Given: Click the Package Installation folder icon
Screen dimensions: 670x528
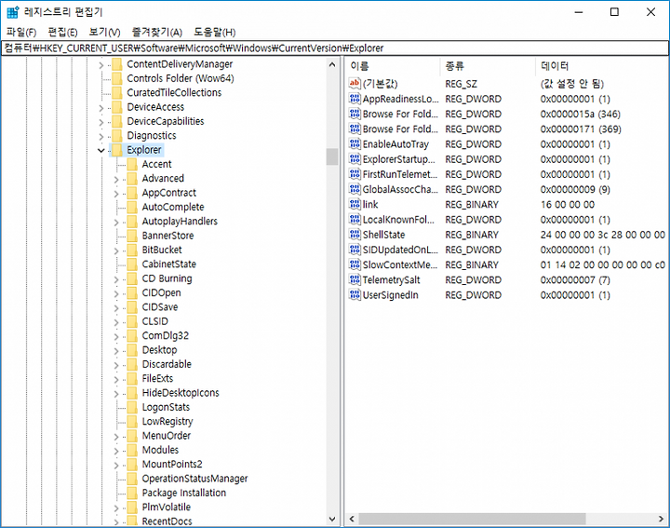Looking at the screenshot, I should [x=132, y=493].
